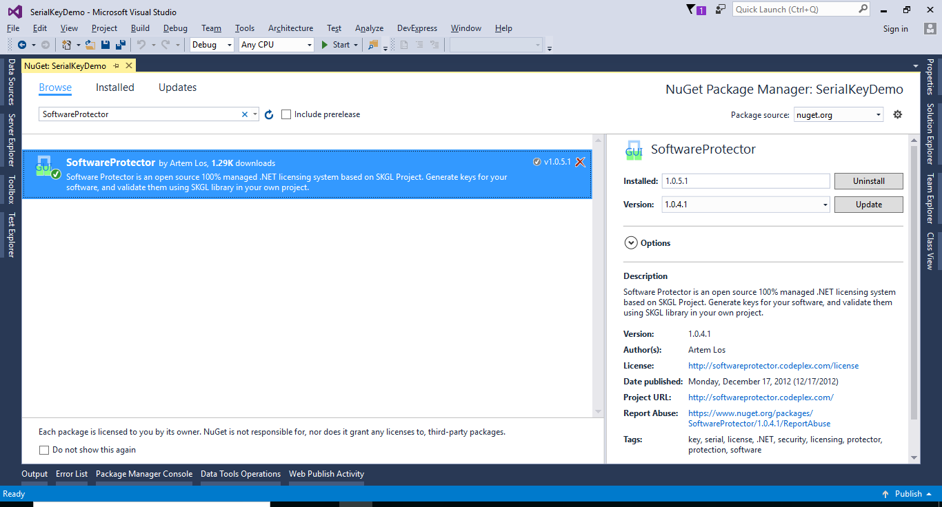Screen dimensions: 942x507
Task: Click the Navigate Backward arrow icon
Action: pos(22,45)
